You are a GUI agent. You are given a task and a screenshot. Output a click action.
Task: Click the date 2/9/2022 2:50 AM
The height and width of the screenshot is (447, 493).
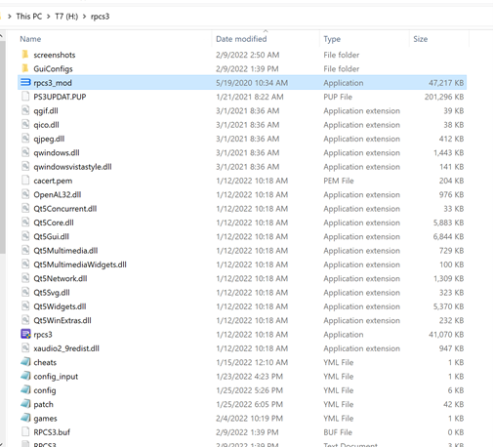tap(247, 55)
